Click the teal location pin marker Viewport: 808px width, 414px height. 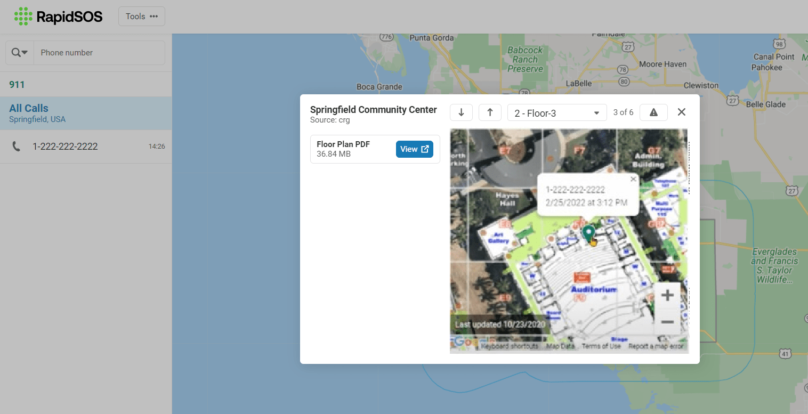point(588,233)
